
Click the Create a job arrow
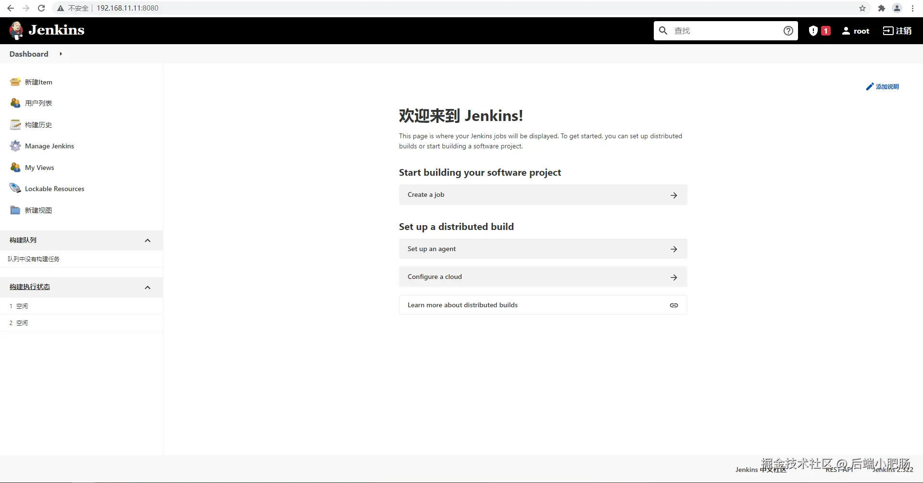pos(674,195)
